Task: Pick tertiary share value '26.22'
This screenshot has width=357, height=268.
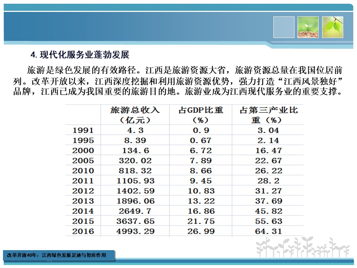Action: pos(268,170)
